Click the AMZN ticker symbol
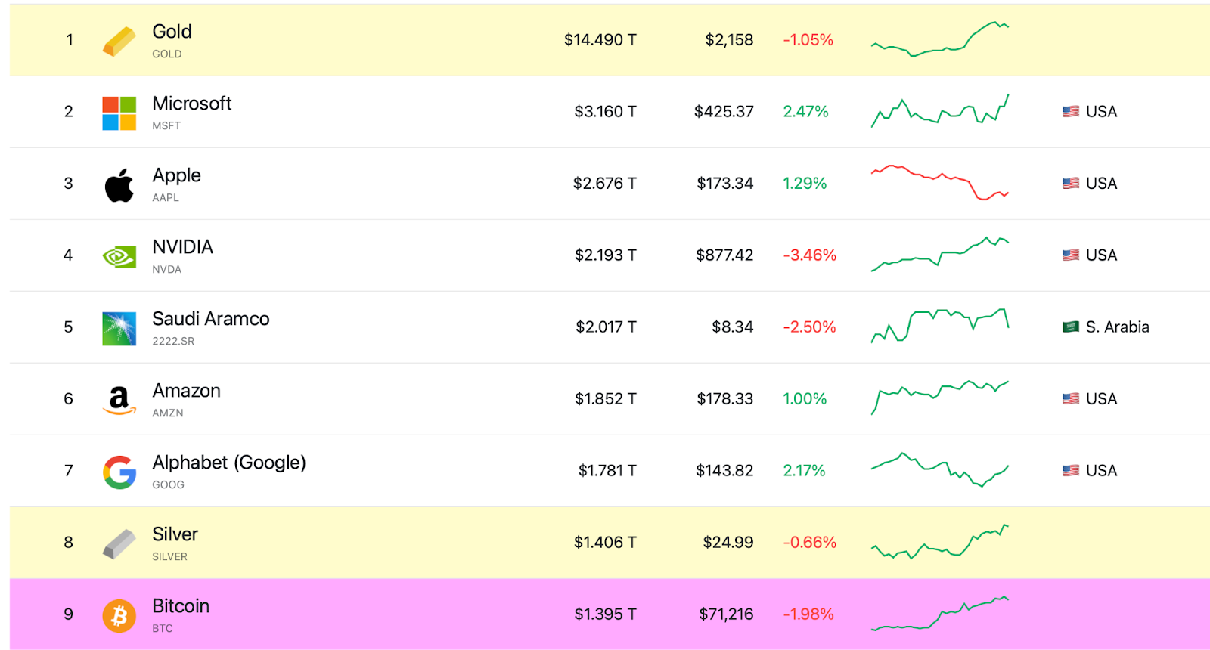The width and height of the screenshot is (1210, 650). (x=168, y=413)
